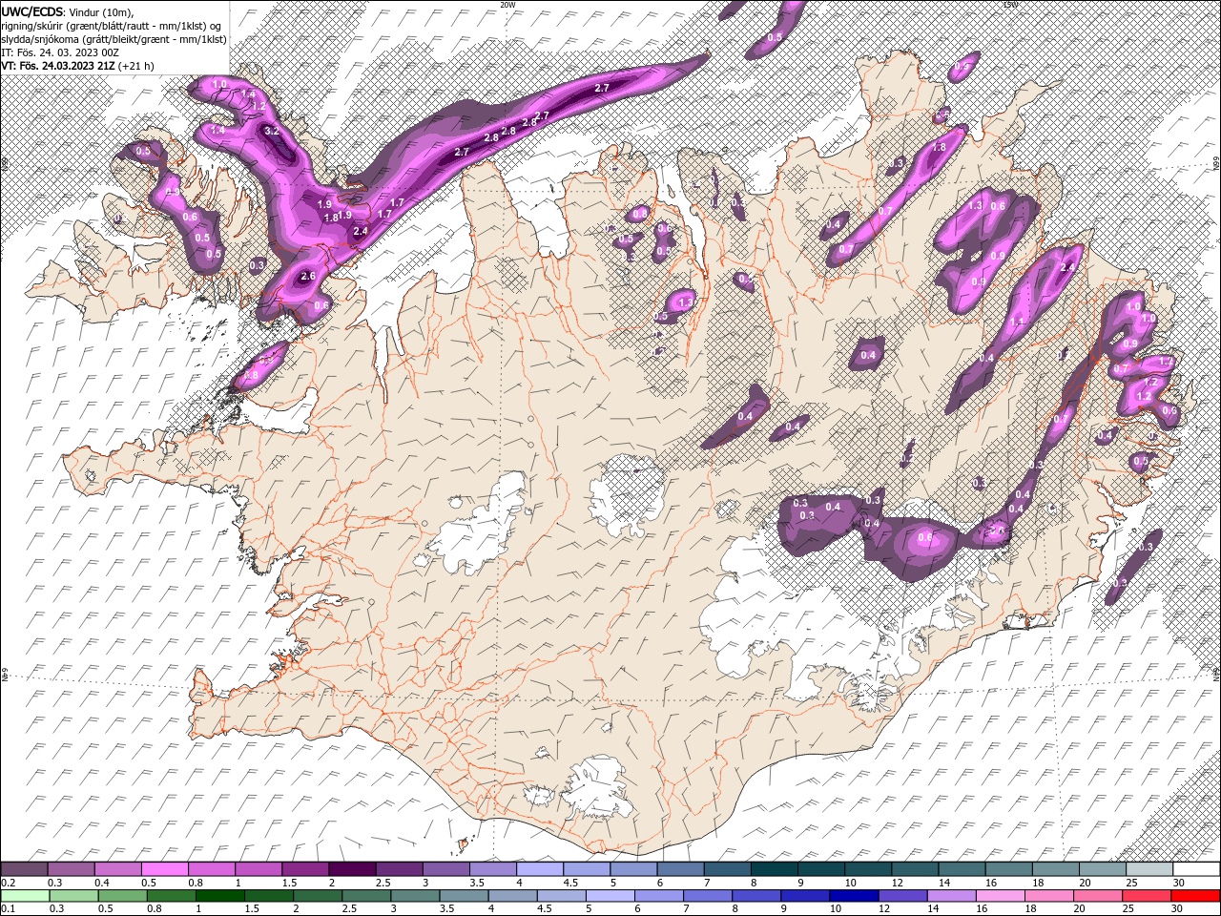Click the '3.2' snowfall value on the map
Viewport: 1221px width, 916px height.
271,131
